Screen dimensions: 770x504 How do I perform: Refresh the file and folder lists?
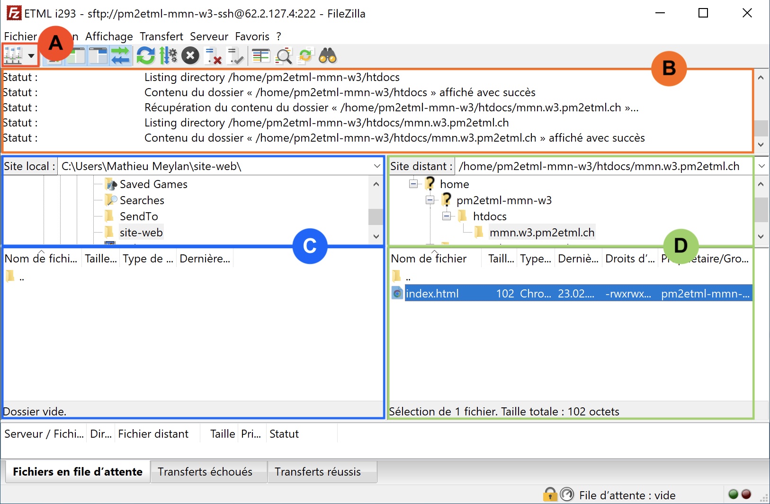146,56
